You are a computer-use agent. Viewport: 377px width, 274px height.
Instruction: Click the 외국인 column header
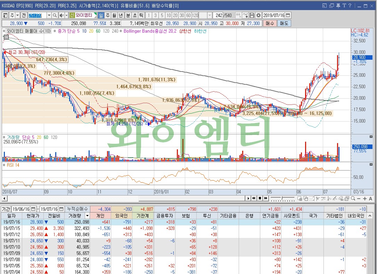click(122, 216)
